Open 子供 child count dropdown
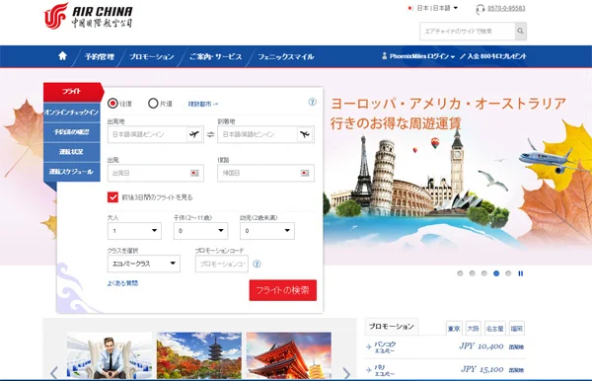The width and height of the screenshot is (592, 381). click(x=200, y=231)
